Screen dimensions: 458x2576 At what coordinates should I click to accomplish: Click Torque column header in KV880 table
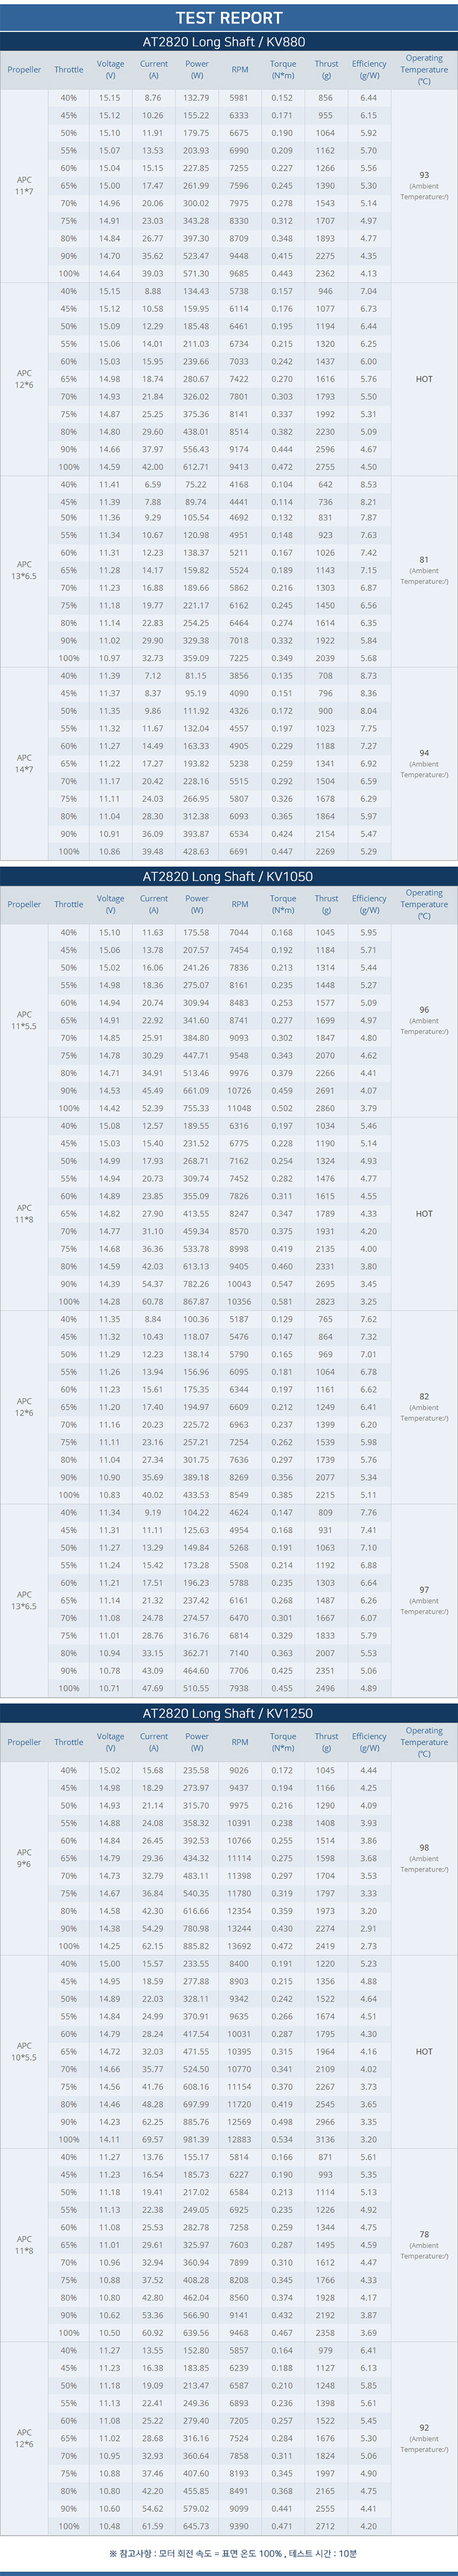click(283, 70)
